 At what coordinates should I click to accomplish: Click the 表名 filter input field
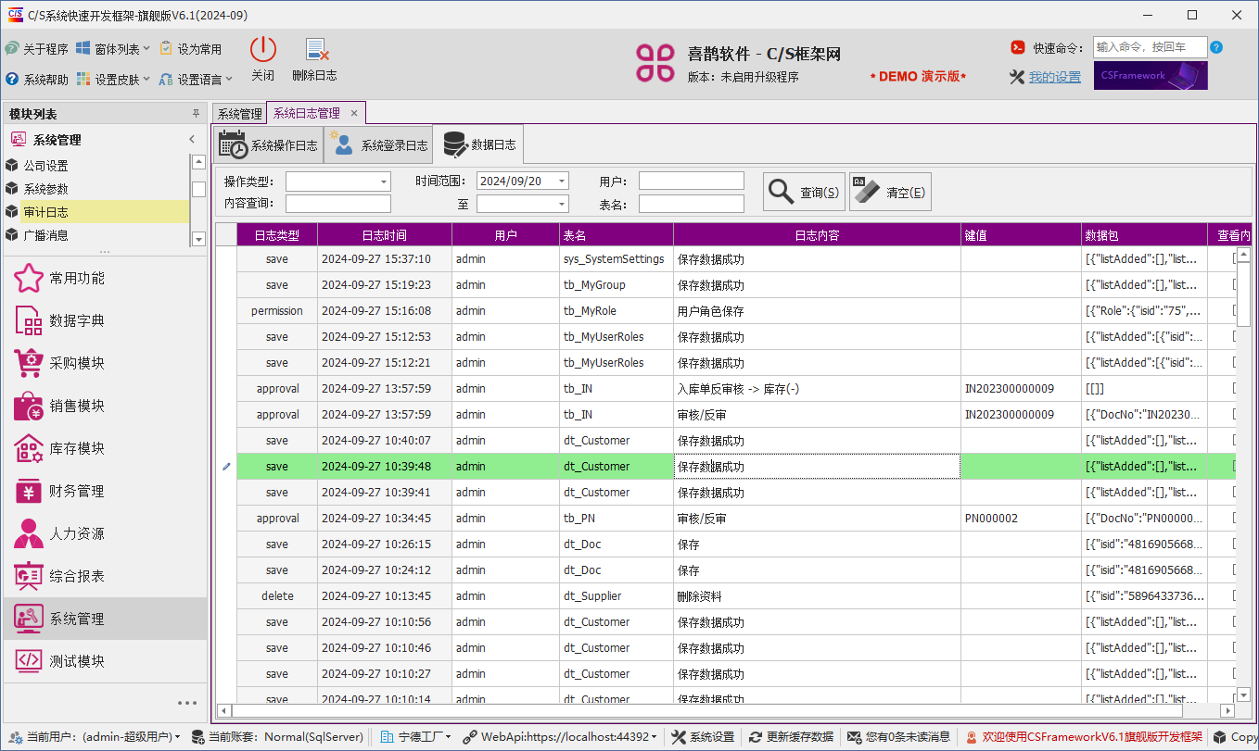click(x=692, y=204)
